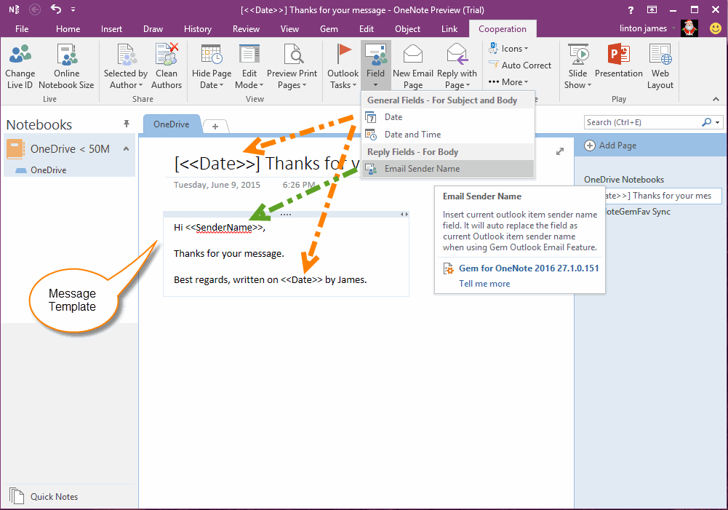Open the Object ribbon tab
This screenshot has width=728, height=510.
tap(408, 29)
